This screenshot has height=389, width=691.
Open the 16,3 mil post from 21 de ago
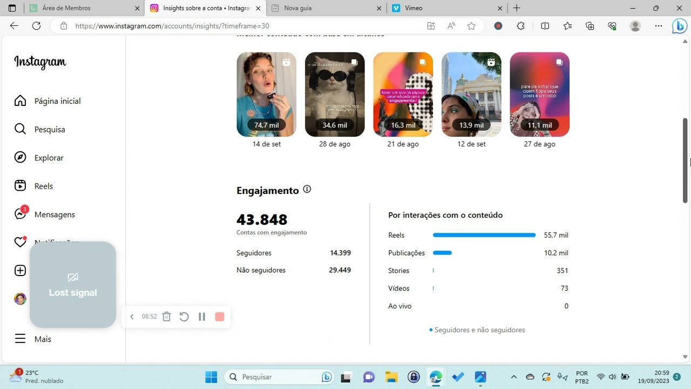click(x=403, y=95)
